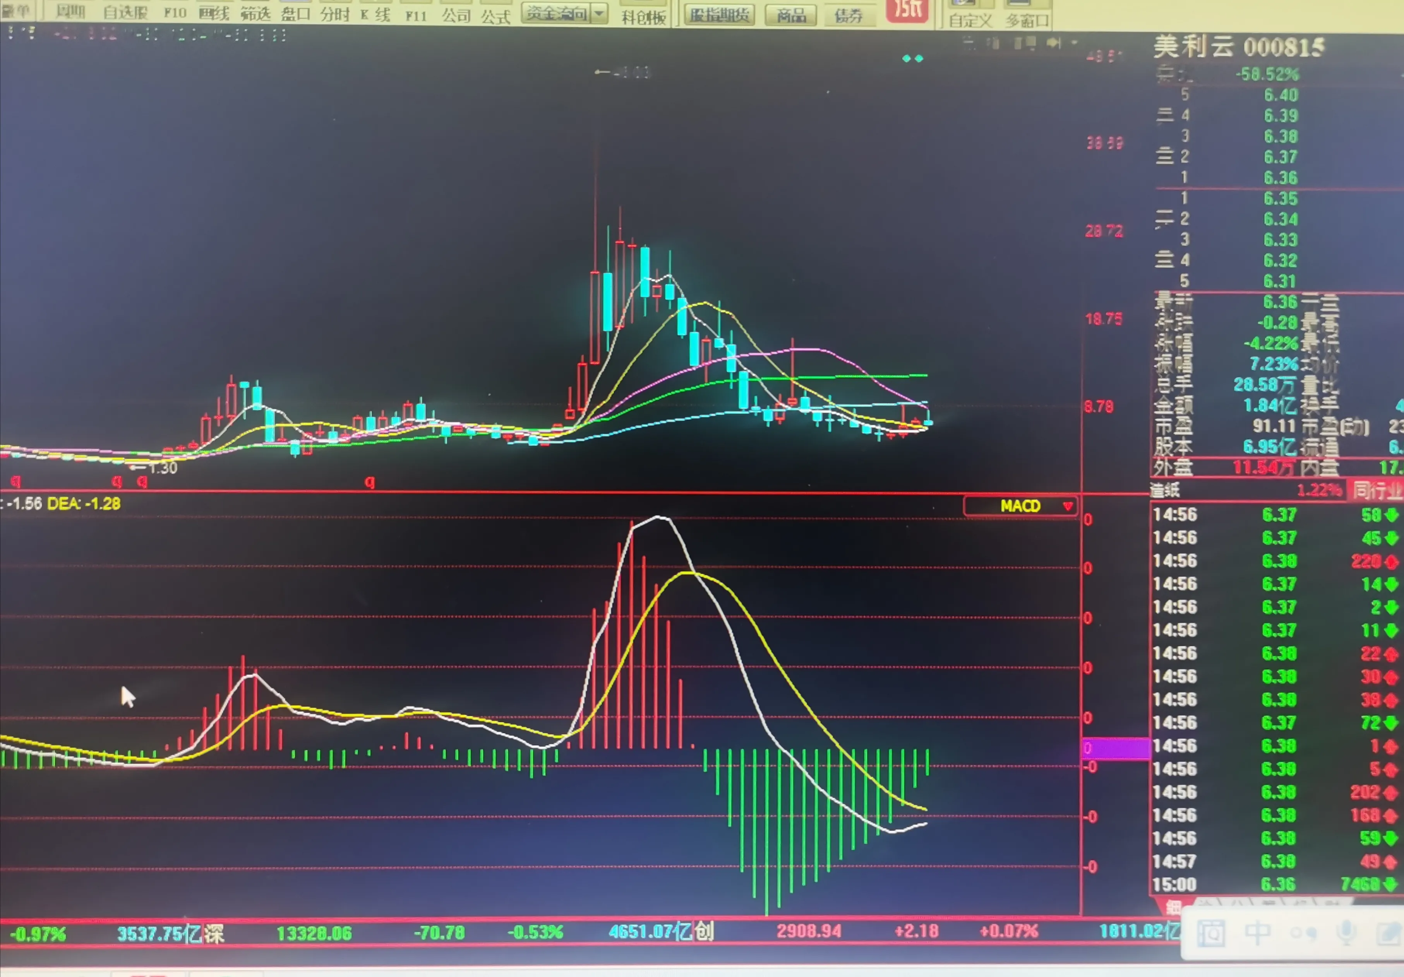Toggle the IME 中 Chinese/English mode
This screenshot has height=977, width=1404.
(1258, 933)
